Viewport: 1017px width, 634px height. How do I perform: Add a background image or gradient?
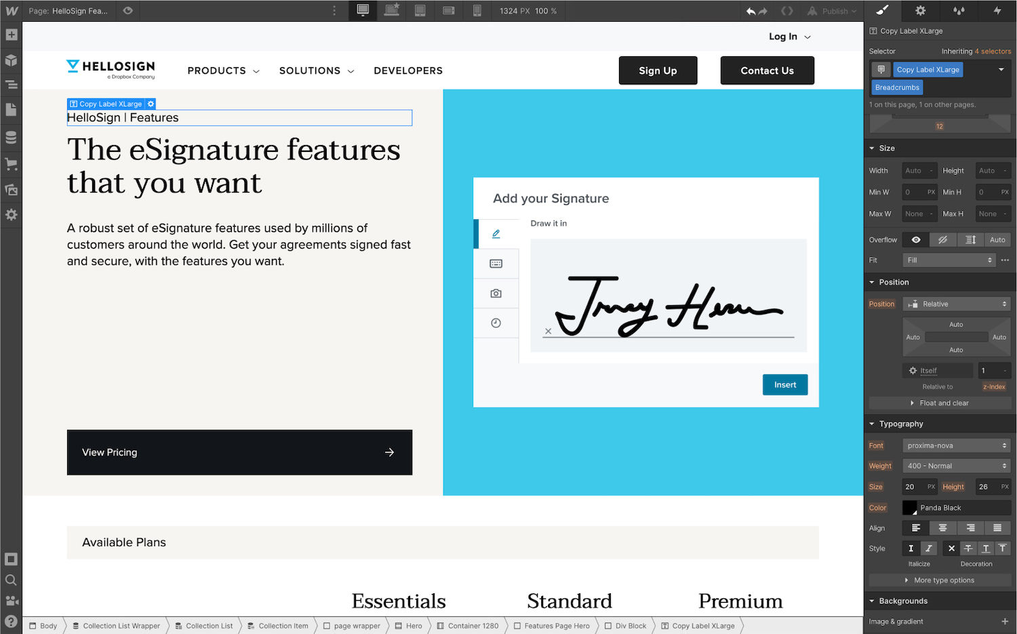point(1005,621)
